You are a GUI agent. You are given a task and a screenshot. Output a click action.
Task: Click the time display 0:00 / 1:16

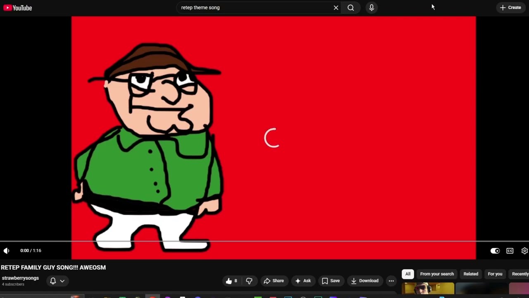(x=31, y=251)
